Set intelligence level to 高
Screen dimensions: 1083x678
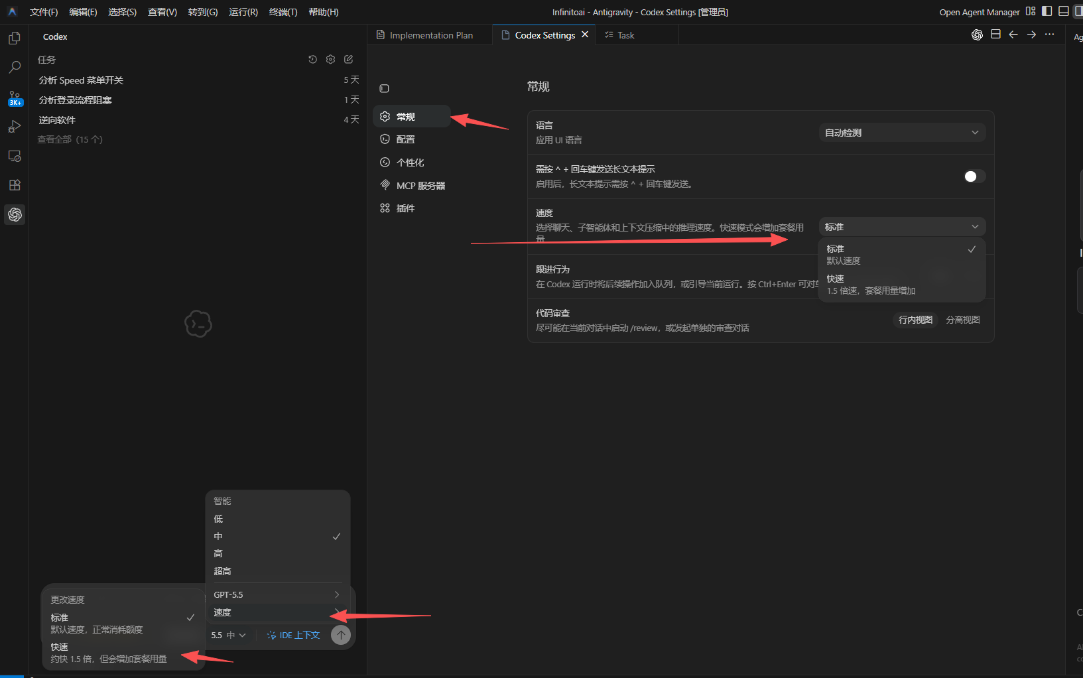point(277,553)
